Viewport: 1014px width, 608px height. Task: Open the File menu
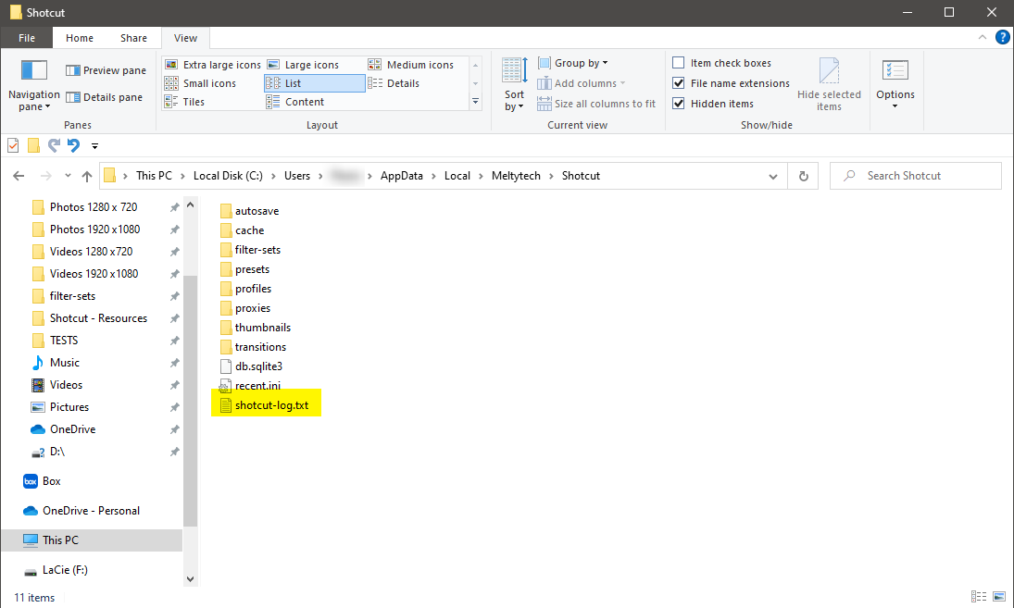(27, 37)
